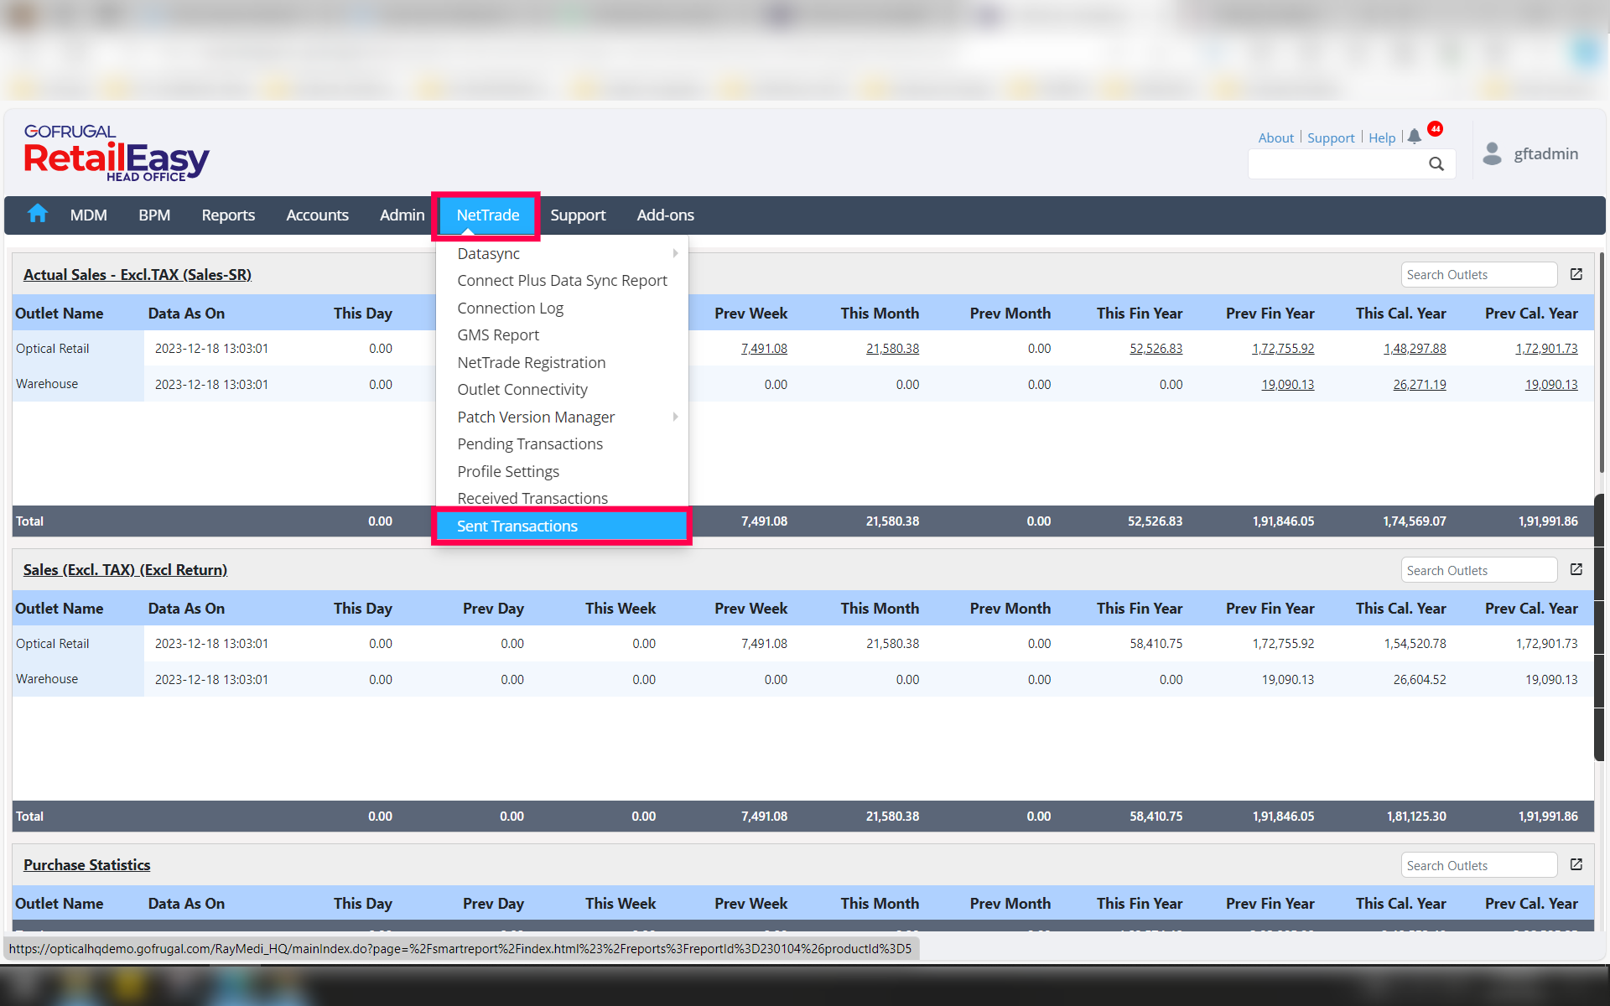Open Actual Sales Excl.TAX report title

pyautogui.click(x=138, y=274)
